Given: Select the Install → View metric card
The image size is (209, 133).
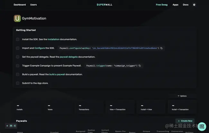Looking at the screenshot, I should coord(151,107).
